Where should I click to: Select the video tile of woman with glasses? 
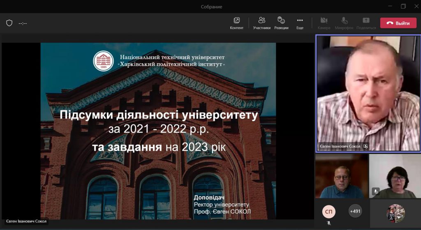point(395,176)
